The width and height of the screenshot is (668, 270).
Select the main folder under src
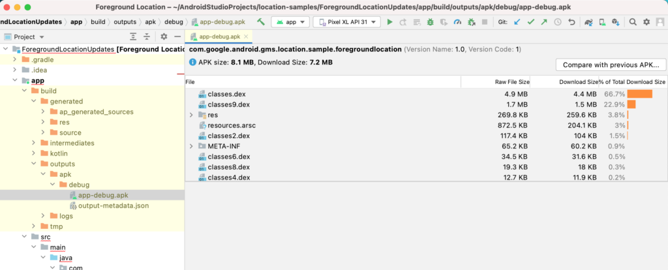point(57,247)
